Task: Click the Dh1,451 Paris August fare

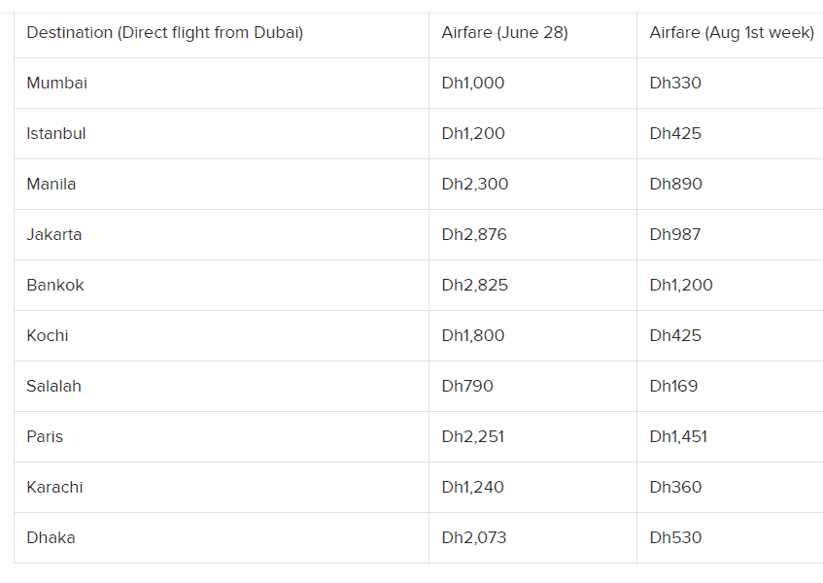Action: coord(678,436)
